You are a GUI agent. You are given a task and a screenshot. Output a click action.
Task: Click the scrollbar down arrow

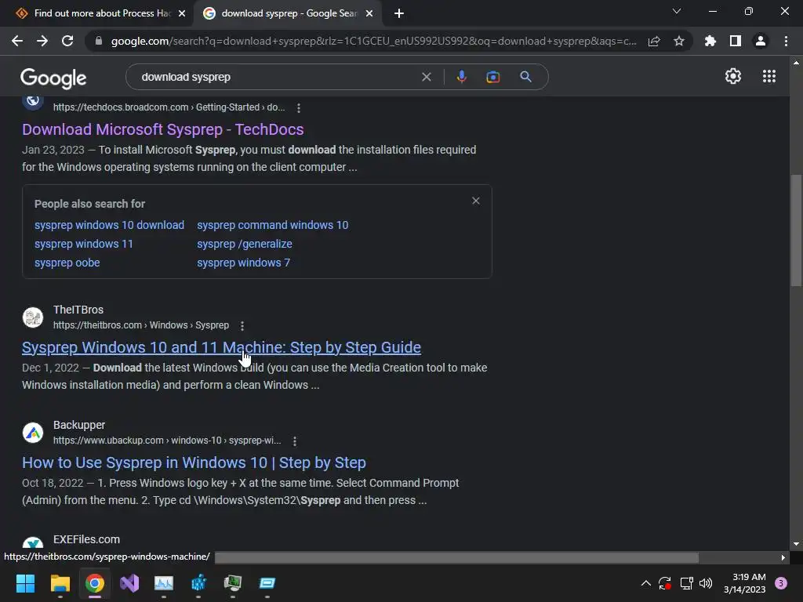click(x=796, y=544)
